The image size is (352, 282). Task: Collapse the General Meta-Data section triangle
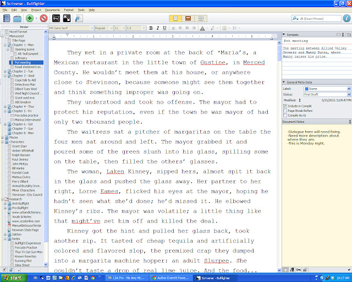pyautogui.click(x=284, y=82)
